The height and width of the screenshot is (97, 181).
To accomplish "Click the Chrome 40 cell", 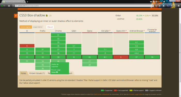I will point(58,61).
